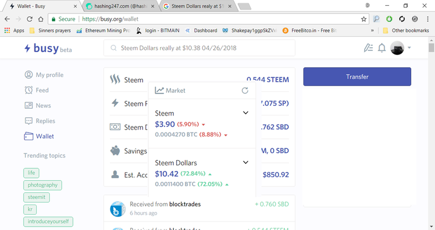
Task: Go to the browser home page
Action: point(41,19)
